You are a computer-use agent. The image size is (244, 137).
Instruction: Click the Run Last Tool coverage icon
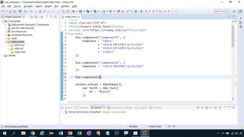(88, 11)
